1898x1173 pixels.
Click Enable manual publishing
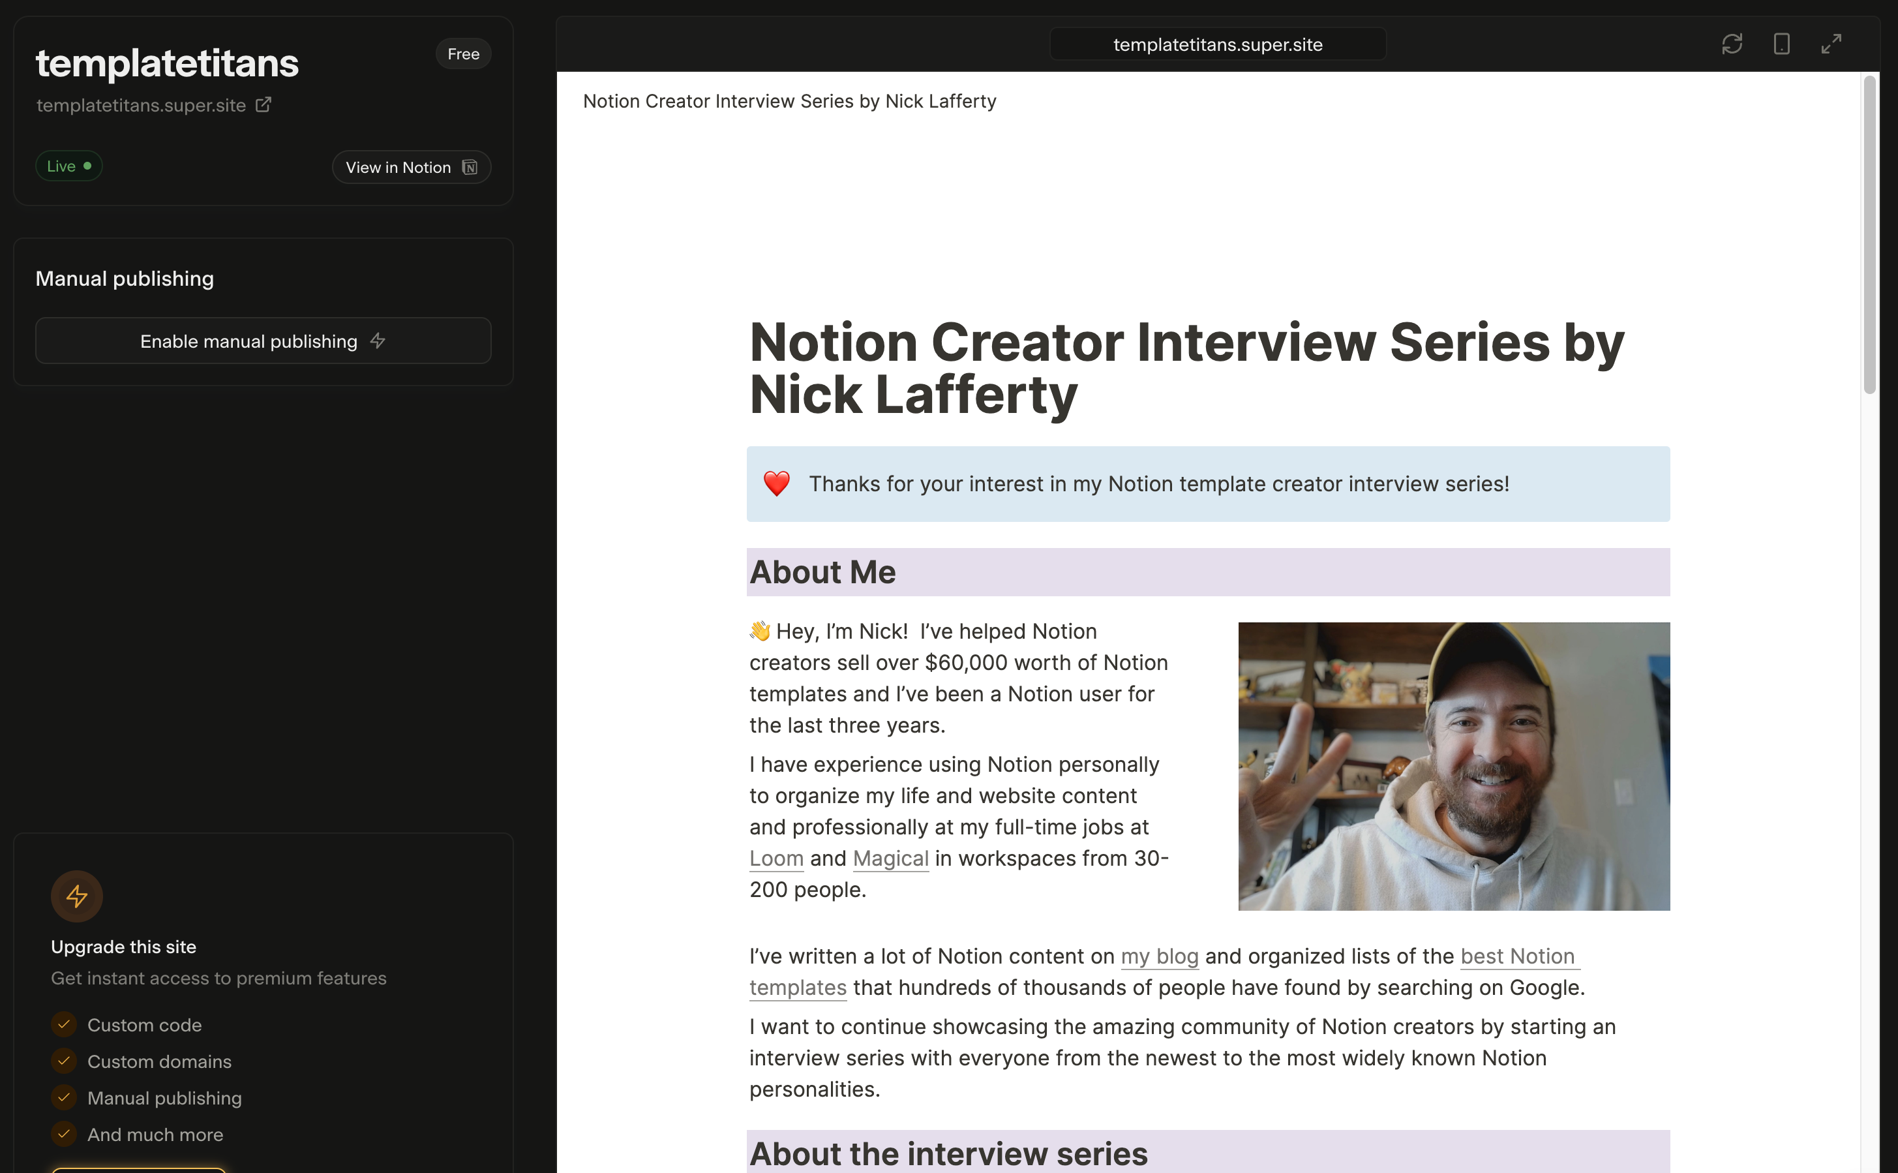click(x=249, y=341)
